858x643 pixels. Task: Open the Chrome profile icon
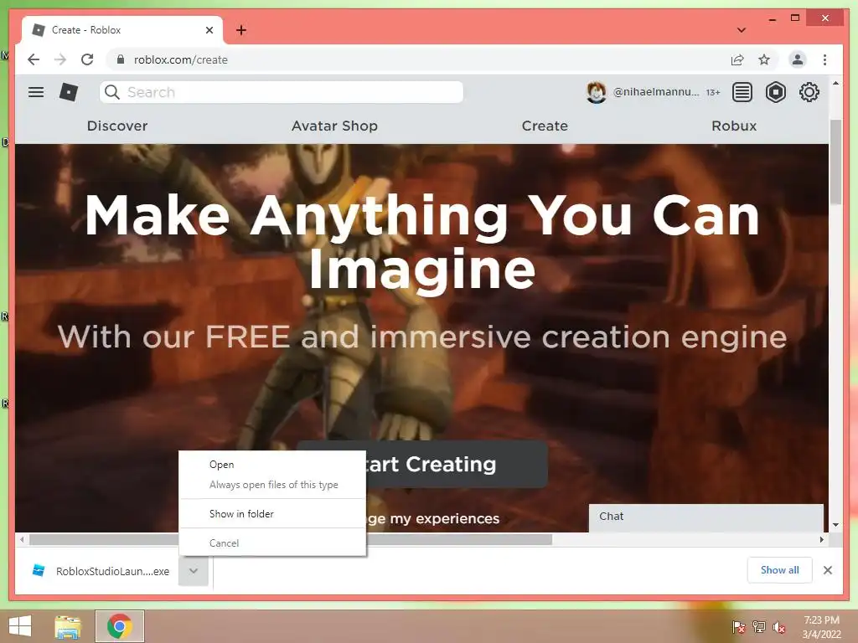[798, 59]
